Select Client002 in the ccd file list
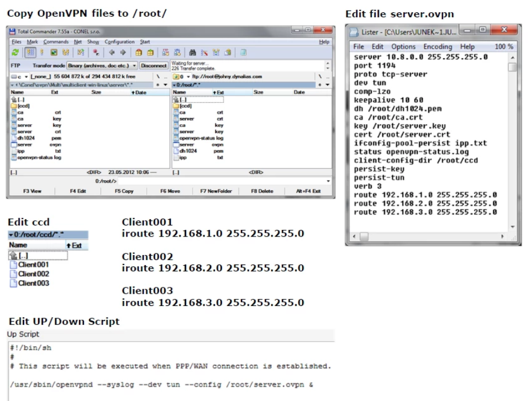This screenshot has width=530, height=401. [x=33, y=274]
